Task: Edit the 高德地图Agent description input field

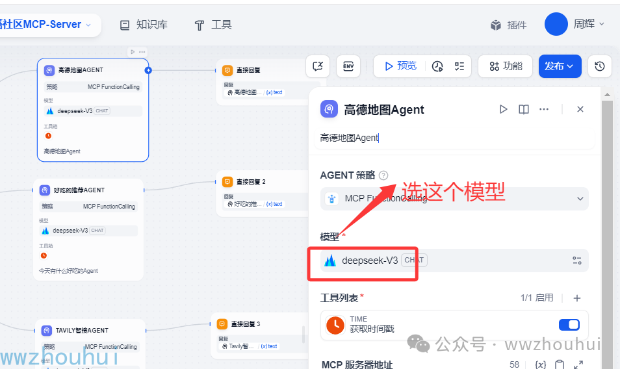Action: pos(454,138)
